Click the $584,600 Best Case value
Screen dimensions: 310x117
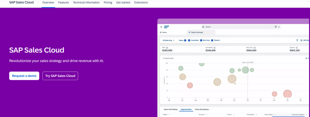click(x=251, y=50)
